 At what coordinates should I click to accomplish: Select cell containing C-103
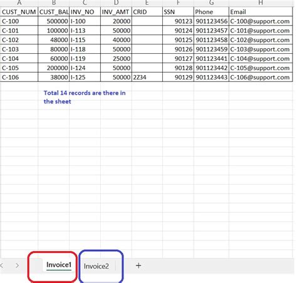tap(19, 49)
